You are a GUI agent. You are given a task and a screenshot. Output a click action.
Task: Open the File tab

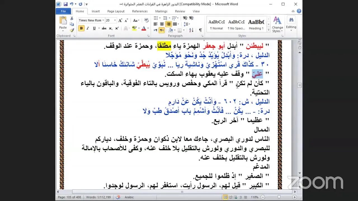pyautogui.click(x=63, y=11)
